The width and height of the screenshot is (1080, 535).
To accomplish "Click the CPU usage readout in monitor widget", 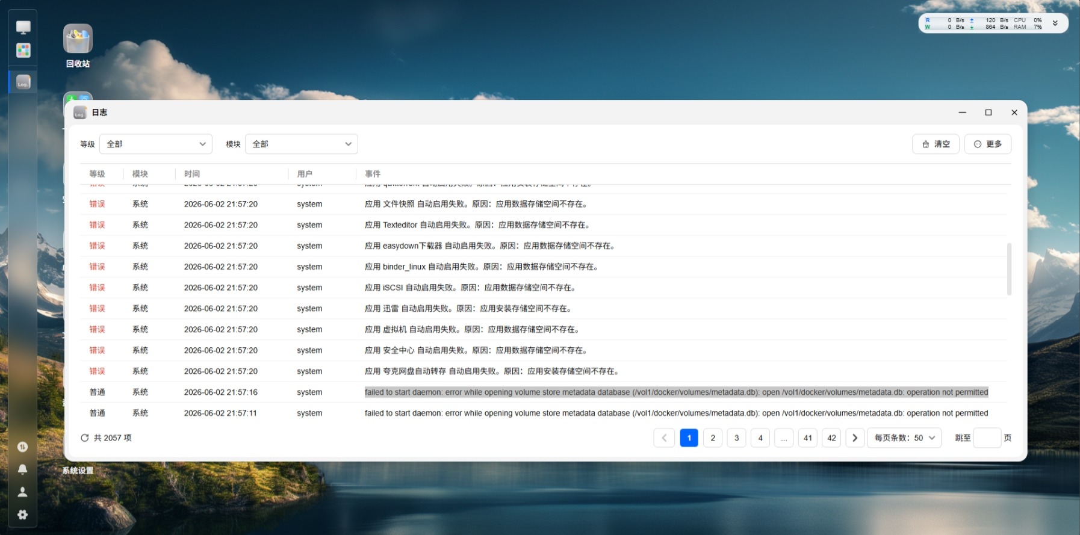I will click(1028, 20).
